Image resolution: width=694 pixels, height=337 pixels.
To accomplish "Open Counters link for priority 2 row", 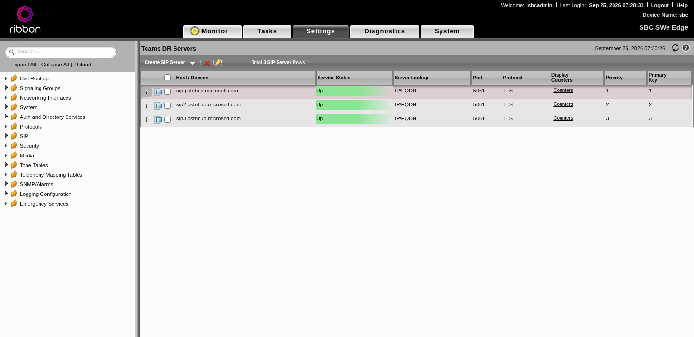I will [x=563, y=104].
